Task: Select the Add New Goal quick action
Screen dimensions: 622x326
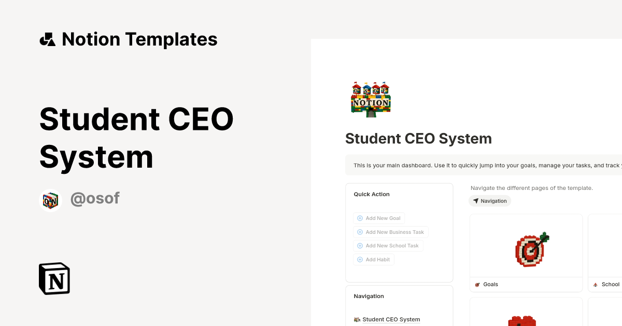Action: (379, 218)
